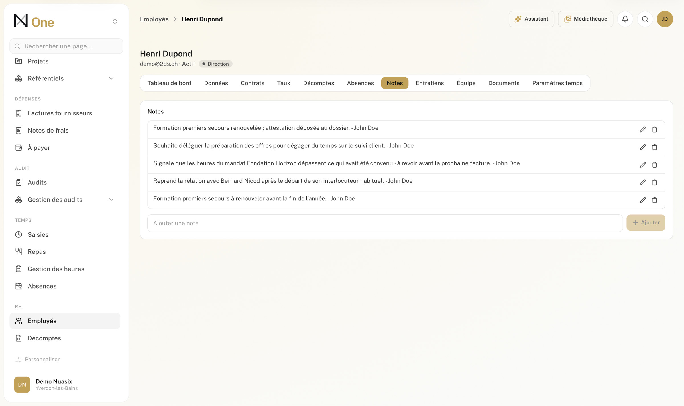Click the Ajouter note button
Screen dimensions: 684x406
click(x=646, y=223)
